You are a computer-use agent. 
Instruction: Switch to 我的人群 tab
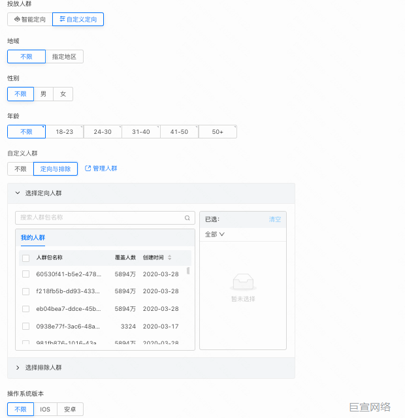coord(33,238)
